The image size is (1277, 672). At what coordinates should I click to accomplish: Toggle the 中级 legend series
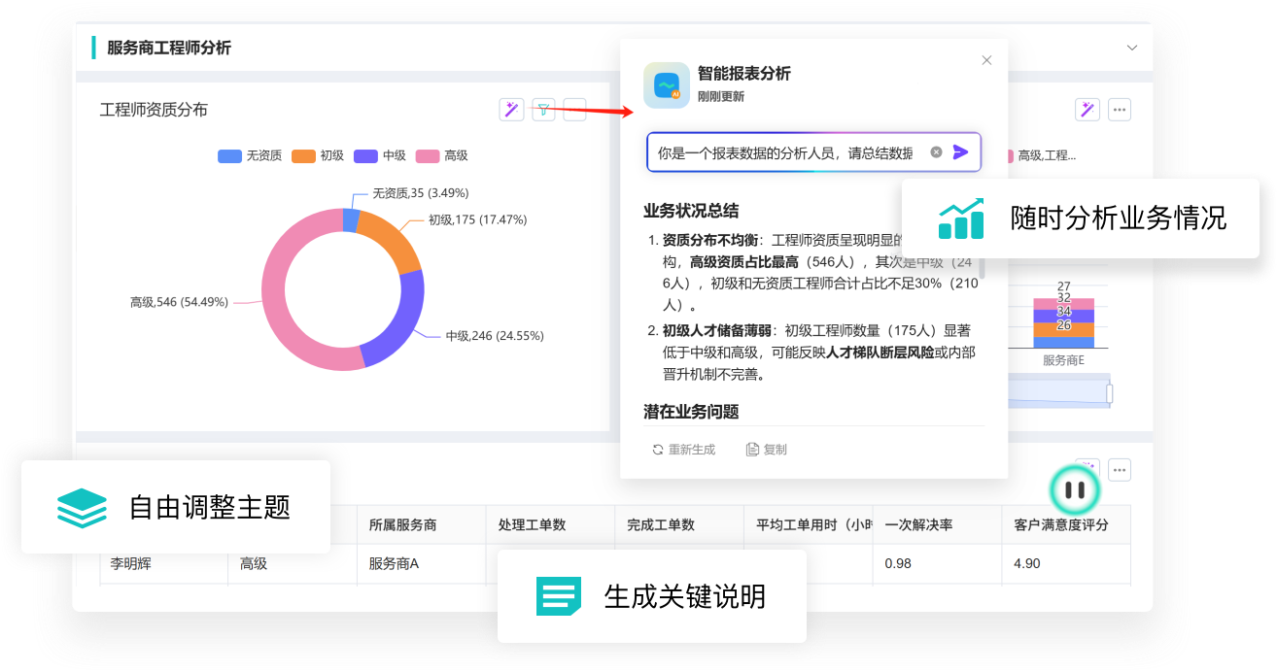[x=380, y=155]
